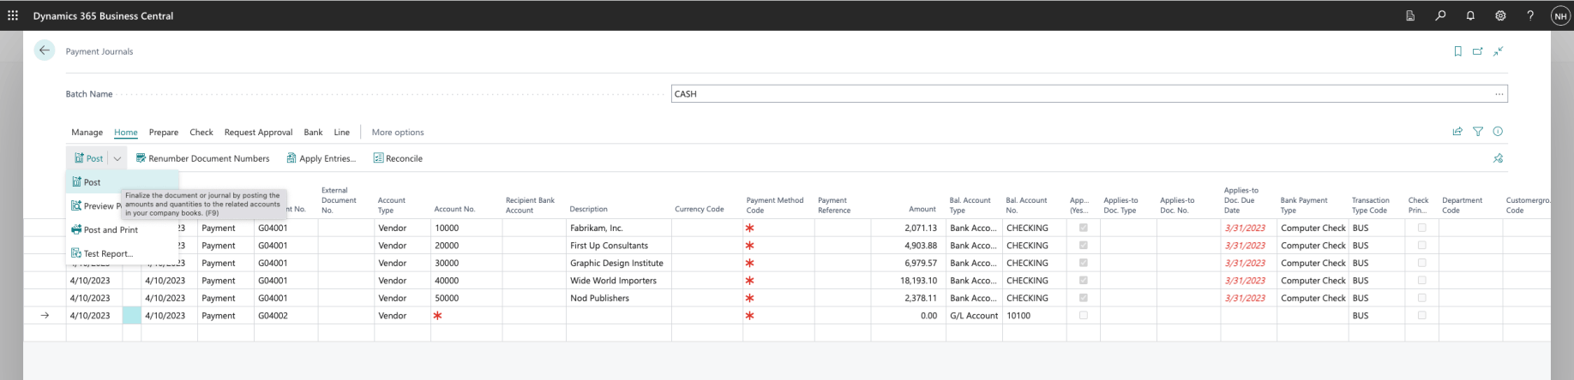1574x380 pixels.
Task: Open the Batch Name lookup ellipsis
Action: tap(1499, 94)
